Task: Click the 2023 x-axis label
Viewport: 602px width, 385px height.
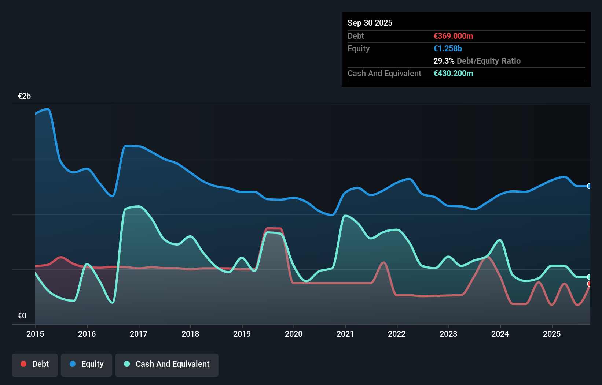Action: tap(448, 334)
